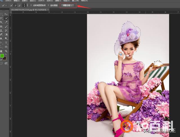Swap foreground and background colors
180x137 pixels.
(x=6, y=55)
